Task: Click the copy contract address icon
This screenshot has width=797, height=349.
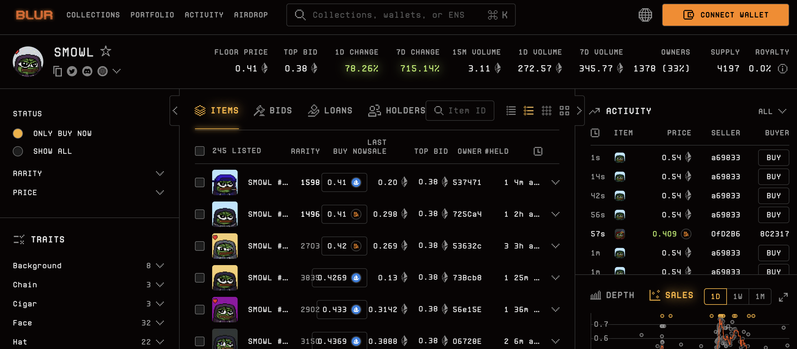Action: point(57,71)
